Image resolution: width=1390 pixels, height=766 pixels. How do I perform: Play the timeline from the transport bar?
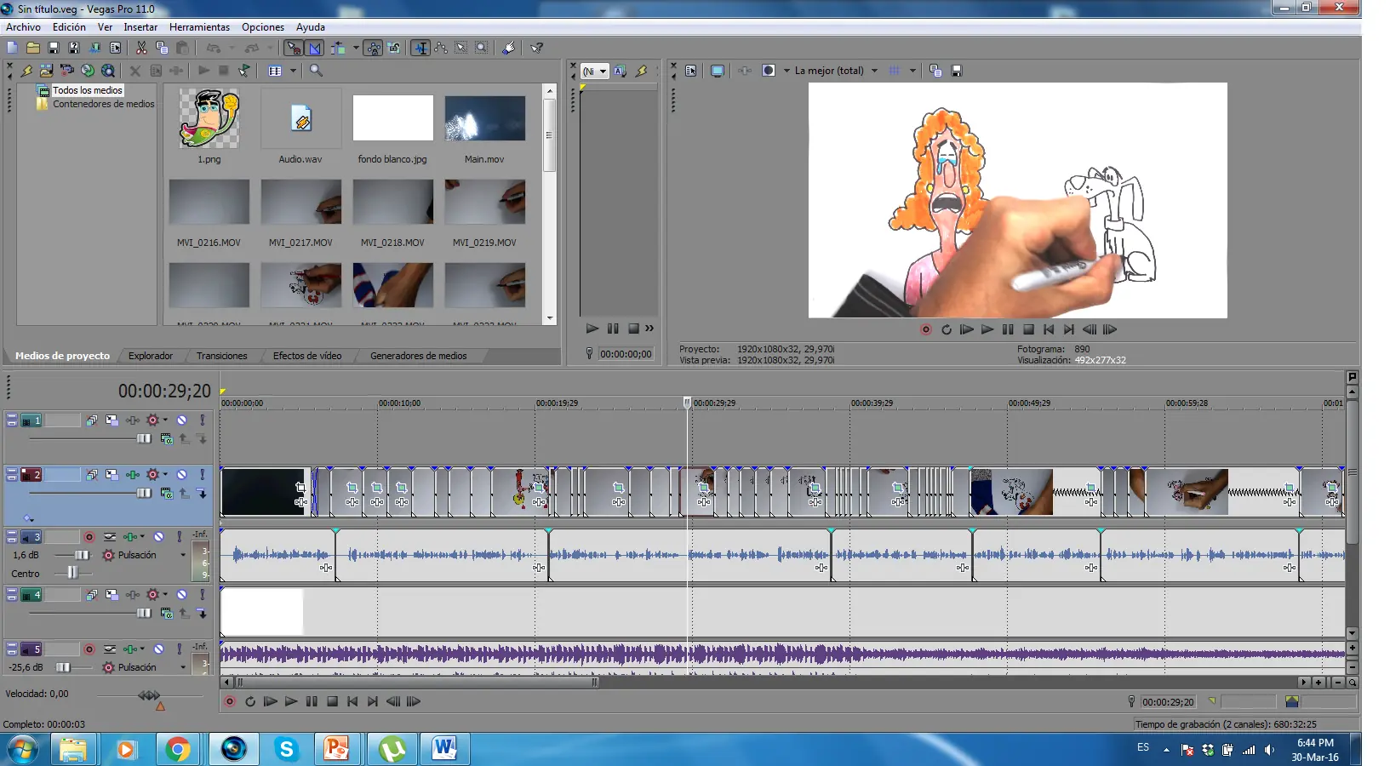pyautogui.click(x=291, y=701)
